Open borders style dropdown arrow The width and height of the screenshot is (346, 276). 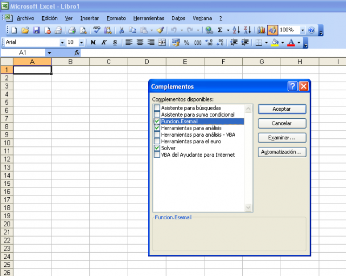pyautogui.click(x=267, y=42)
